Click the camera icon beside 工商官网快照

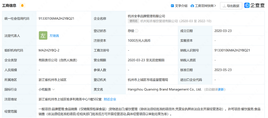coord(192,6)
